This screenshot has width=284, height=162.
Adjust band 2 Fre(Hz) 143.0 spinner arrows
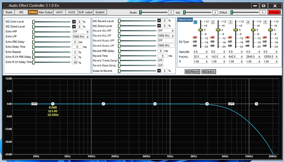(x=224, y=57)
